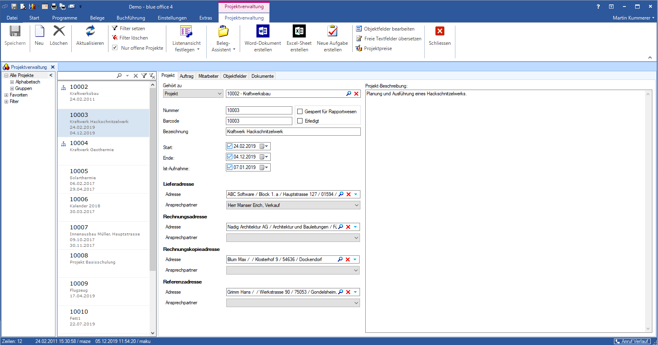
Task: Clear the Lieferadresse address with the red X
Action: (349, 194)
